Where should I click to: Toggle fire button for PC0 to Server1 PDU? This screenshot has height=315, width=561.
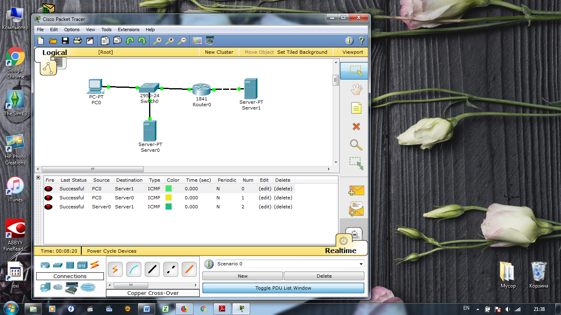(x=49, y=189)
